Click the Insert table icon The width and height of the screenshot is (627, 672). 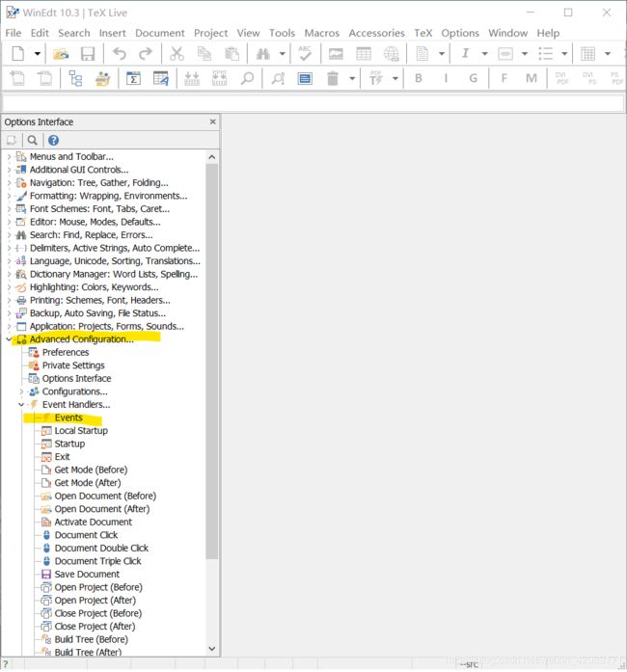tap(364, 54)
